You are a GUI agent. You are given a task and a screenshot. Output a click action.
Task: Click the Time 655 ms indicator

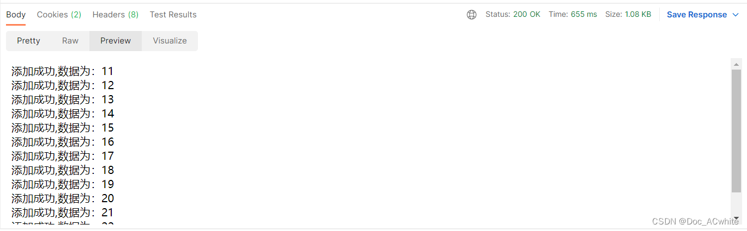click(573, 15)
